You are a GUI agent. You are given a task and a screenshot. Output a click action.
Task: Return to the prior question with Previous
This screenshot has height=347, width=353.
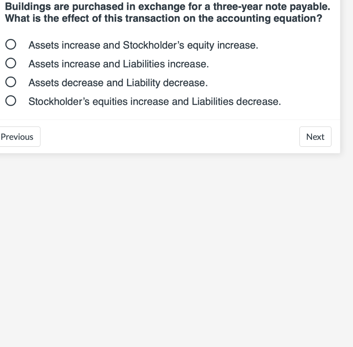19,137
